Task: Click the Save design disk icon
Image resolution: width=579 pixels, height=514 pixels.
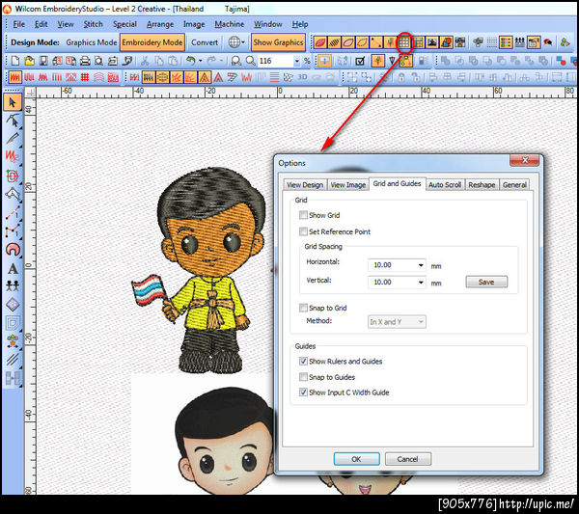Action: (x=43, y=61)
